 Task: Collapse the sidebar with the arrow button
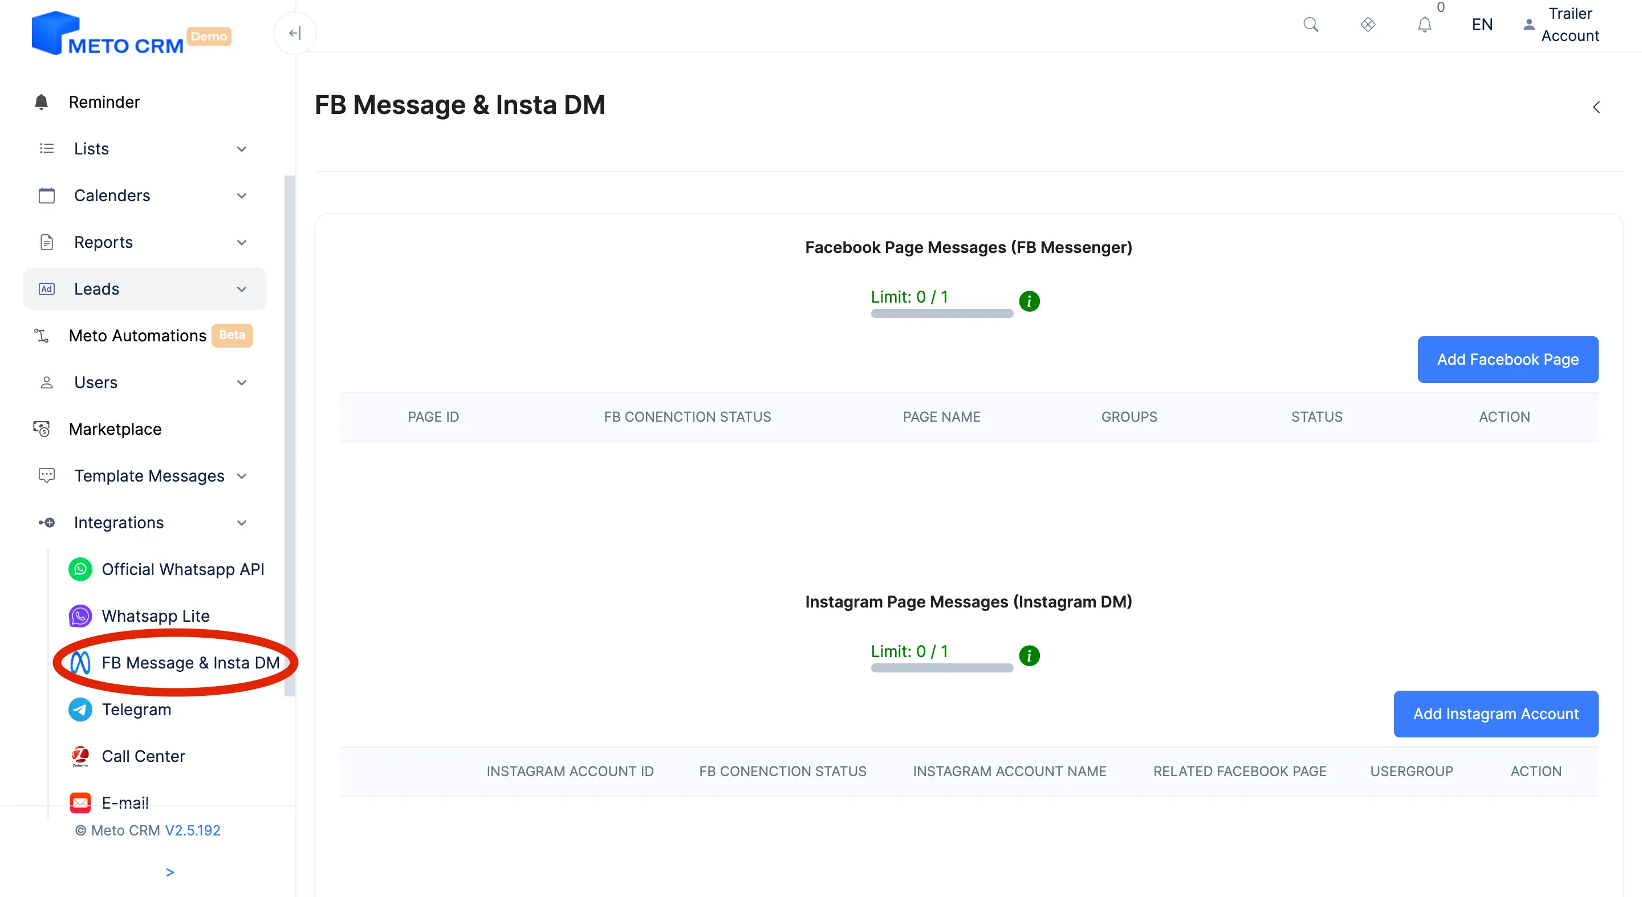pos(295,33)
